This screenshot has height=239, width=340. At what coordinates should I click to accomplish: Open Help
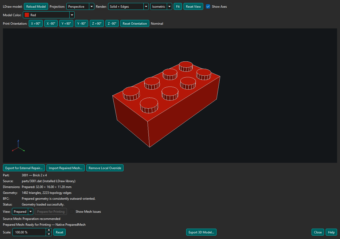[331, 232]
